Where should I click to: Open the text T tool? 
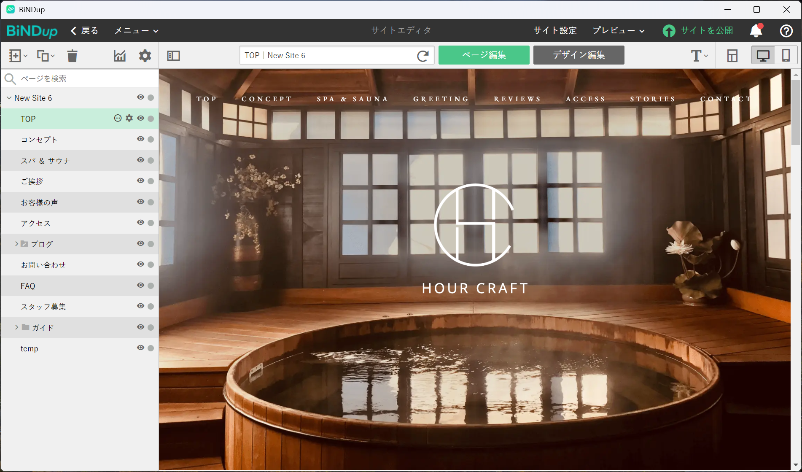(696, 56)
